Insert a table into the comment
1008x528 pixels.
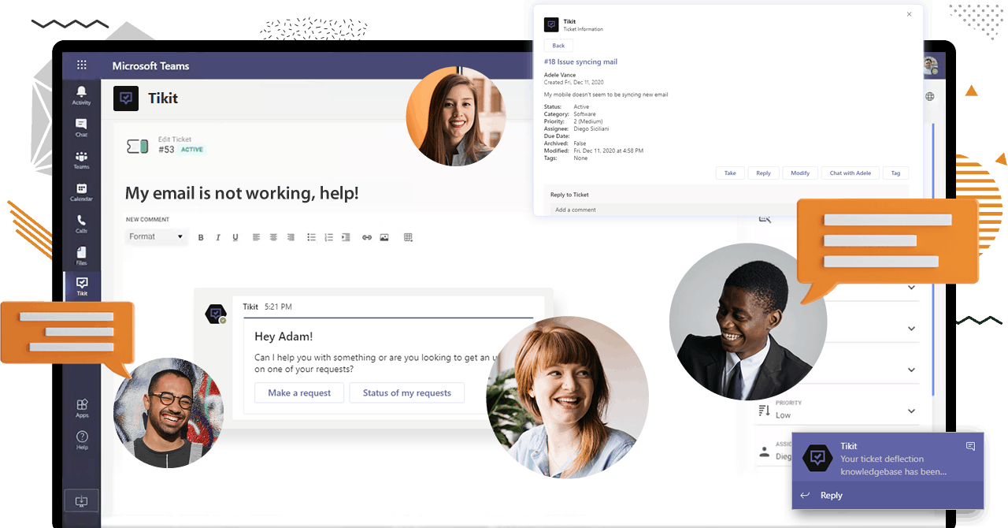point(408,237)
